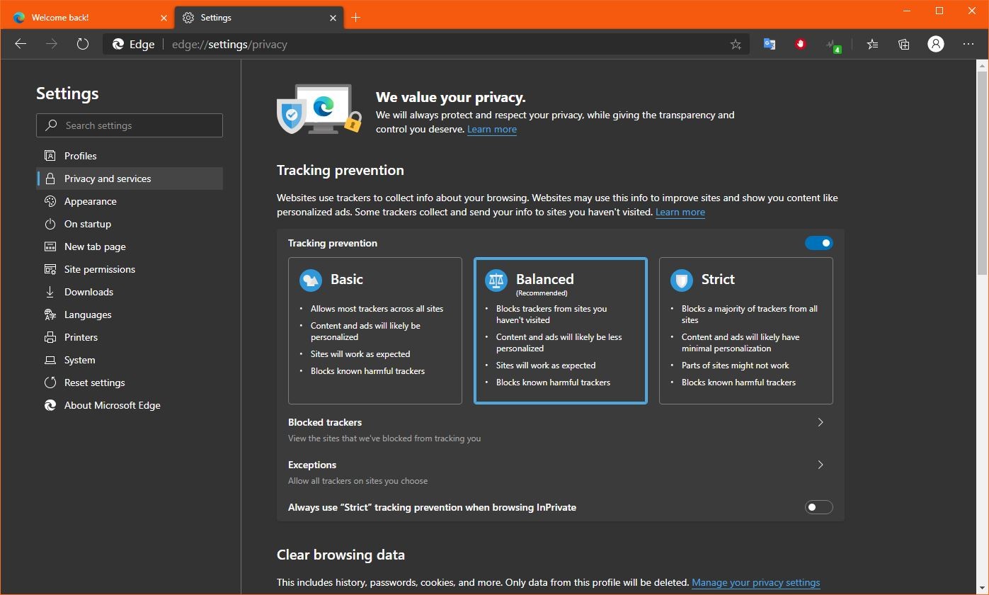This screenshot has height=595, width=989.
Task: Switch to the Settings tab
Action: tap(259, 18)
